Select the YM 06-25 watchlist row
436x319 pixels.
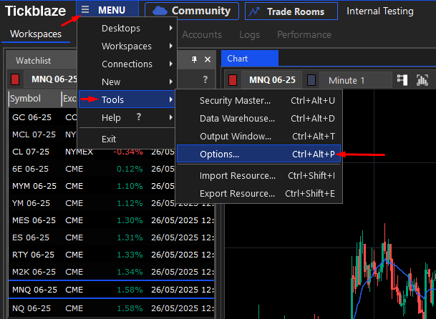point(111,203)
